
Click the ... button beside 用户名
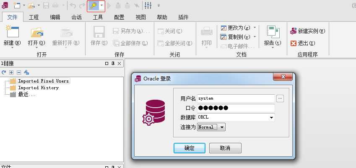click(x=280, y=98)
